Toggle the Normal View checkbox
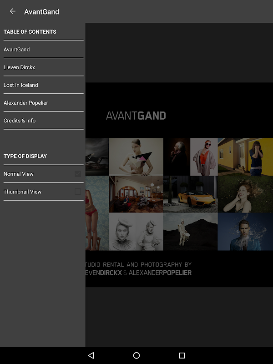 78,174
